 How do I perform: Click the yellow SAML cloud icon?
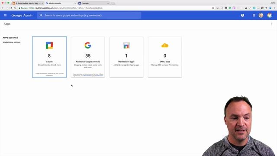(x=165, y=45)
